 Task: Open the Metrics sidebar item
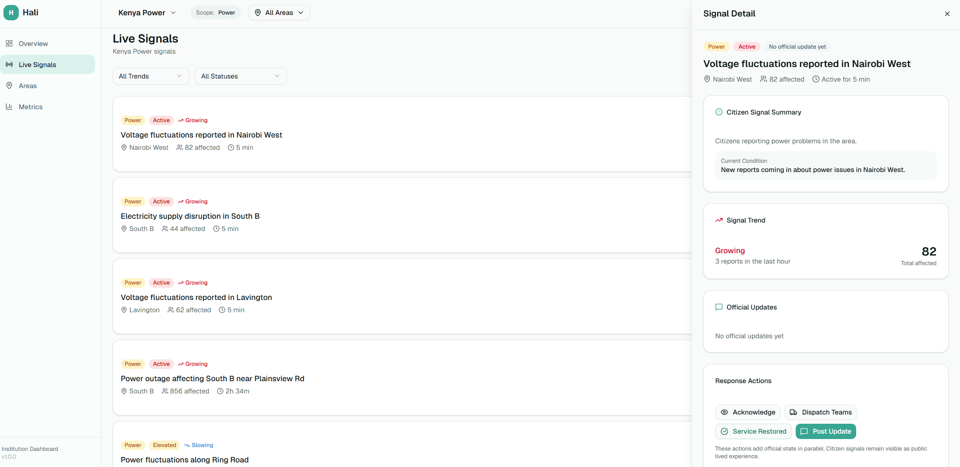(48, 107)
